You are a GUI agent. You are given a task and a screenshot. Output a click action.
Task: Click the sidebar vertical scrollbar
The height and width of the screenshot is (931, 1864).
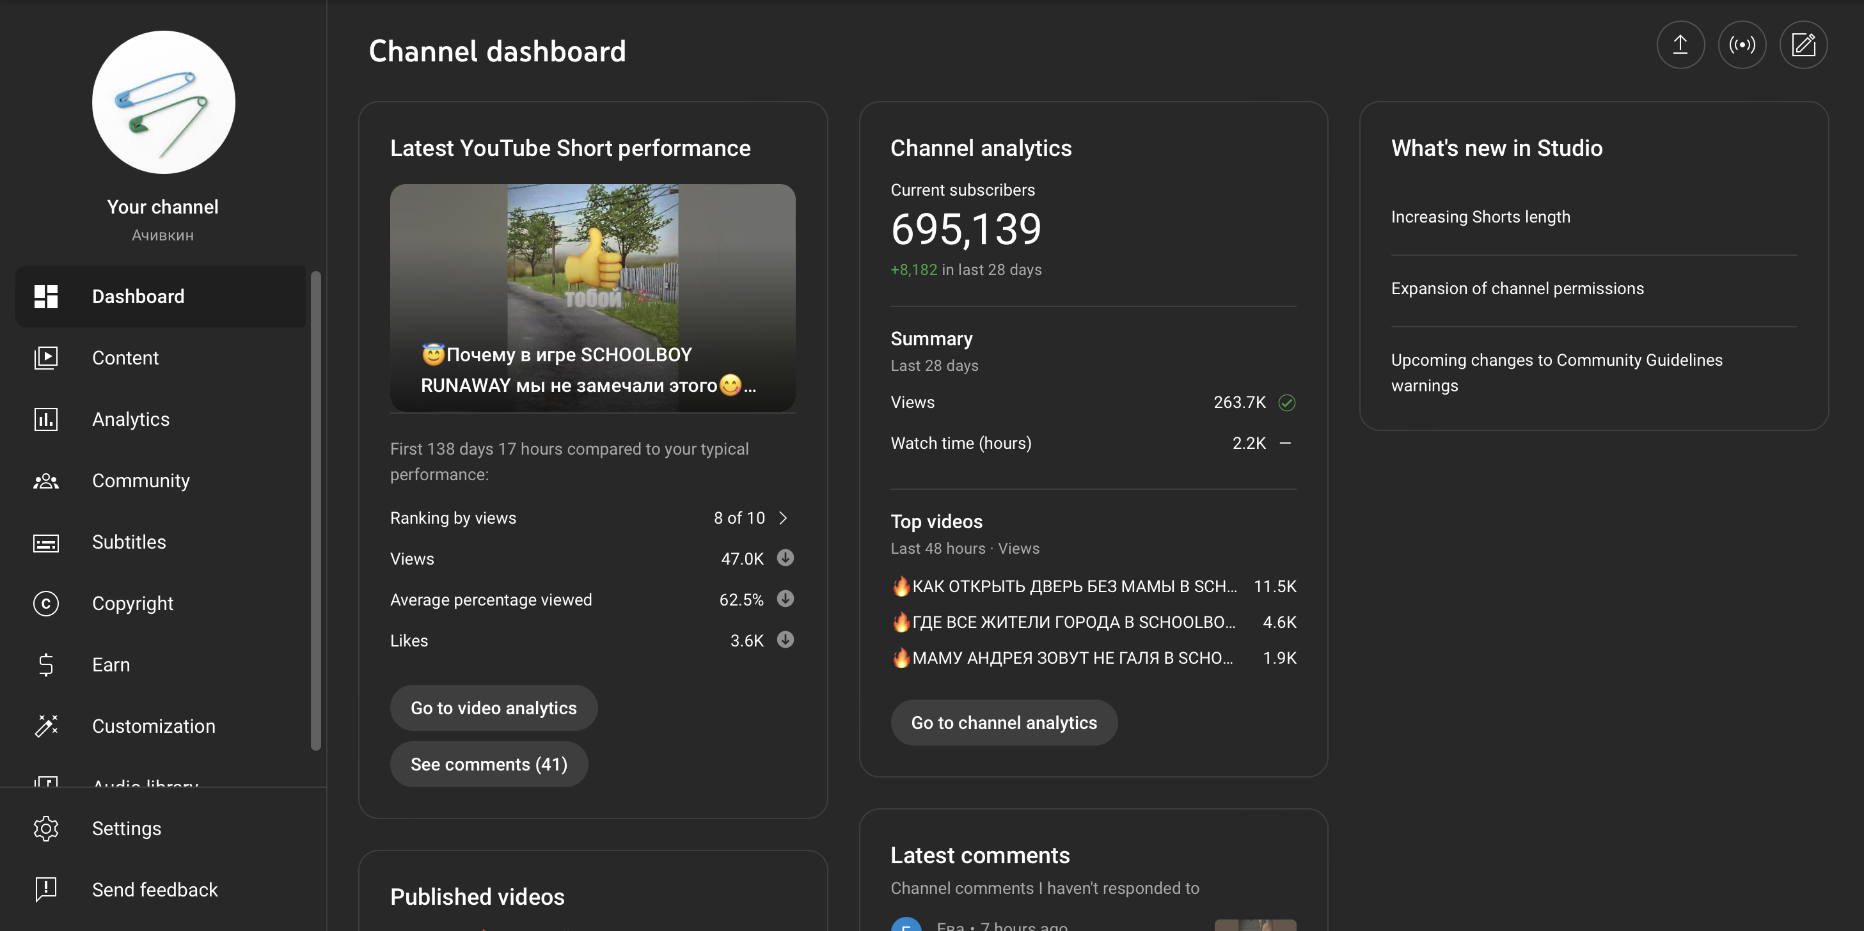(315, 511)
